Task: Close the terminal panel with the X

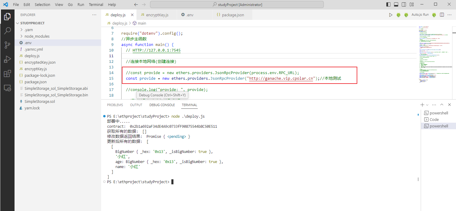Action: 449,105
